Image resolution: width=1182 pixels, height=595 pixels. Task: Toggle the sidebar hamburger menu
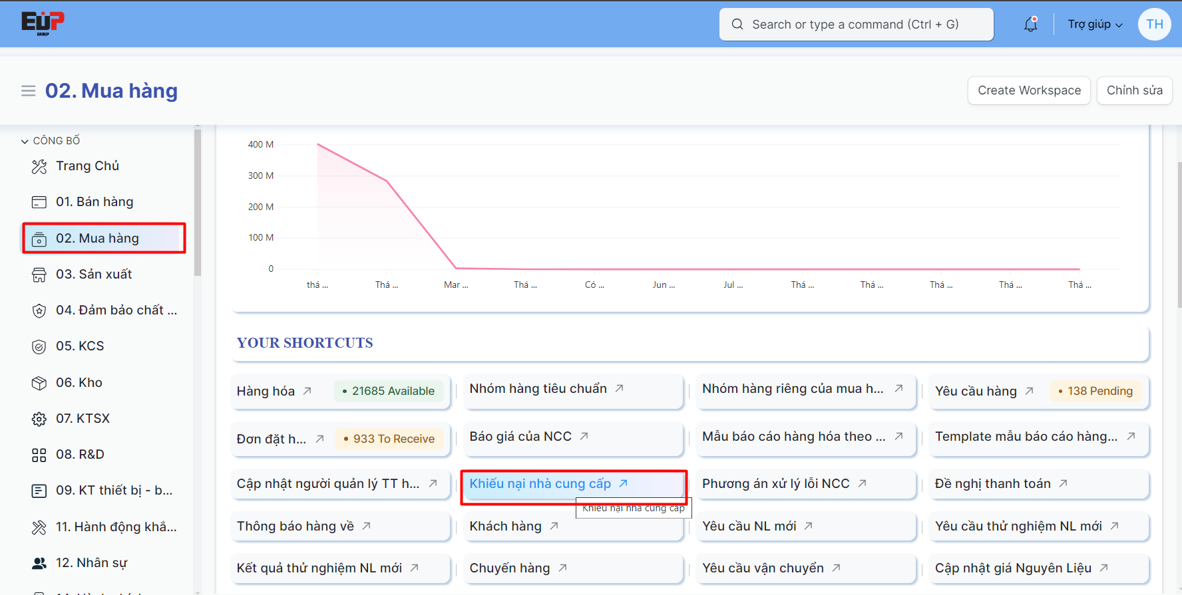click(x=28, y=91)
